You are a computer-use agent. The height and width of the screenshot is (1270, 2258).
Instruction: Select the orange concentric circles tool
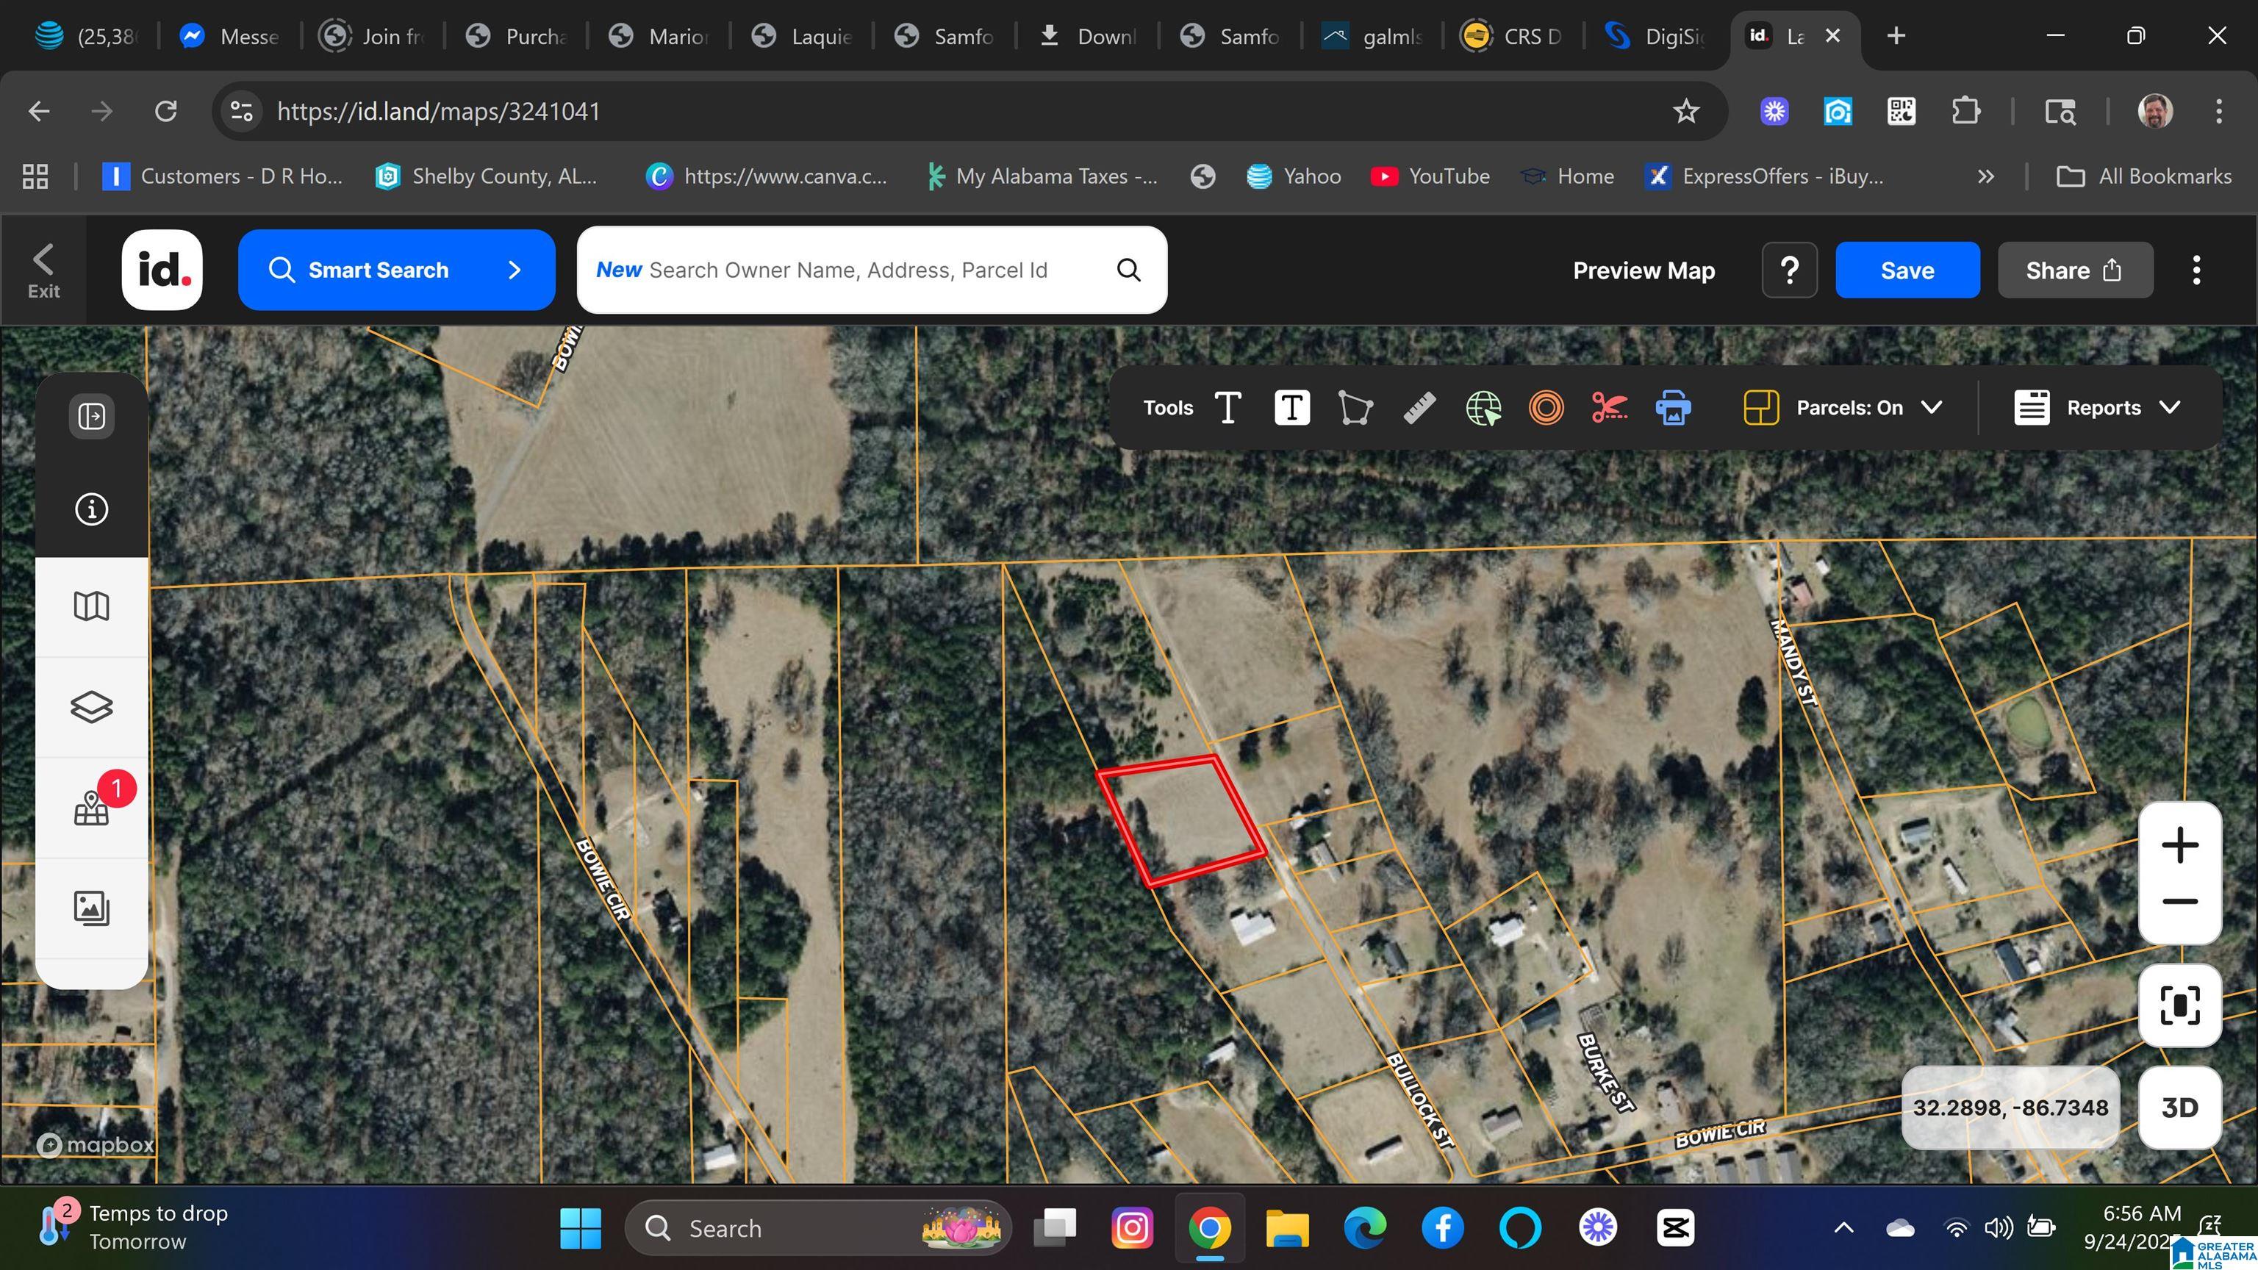pyautogui.click(x=1545, y=408)
